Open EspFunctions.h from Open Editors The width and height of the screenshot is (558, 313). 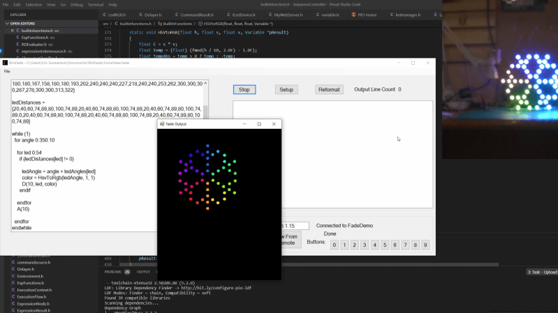point(35,38)
